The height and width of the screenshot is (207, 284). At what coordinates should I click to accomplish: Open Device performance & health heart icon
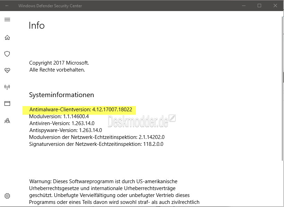[7, 70]
